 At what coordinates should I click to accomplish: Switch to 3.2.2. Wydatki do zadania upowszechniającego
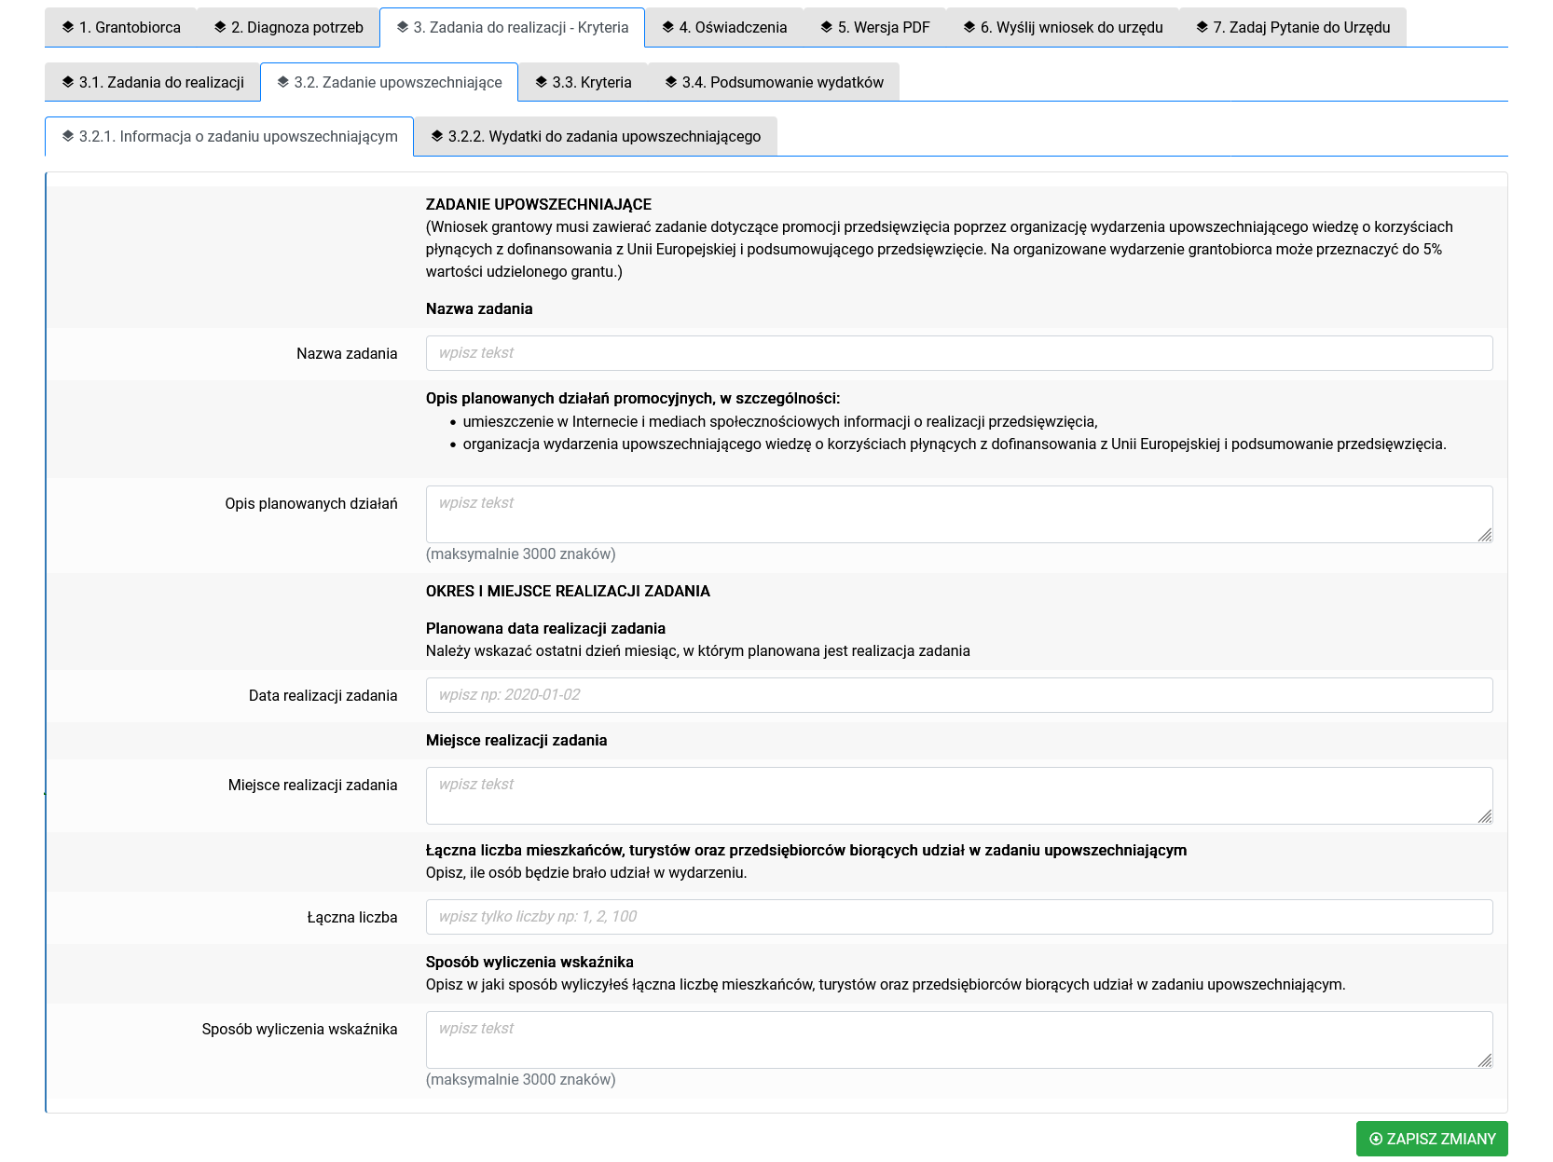(x=595, y=136)
